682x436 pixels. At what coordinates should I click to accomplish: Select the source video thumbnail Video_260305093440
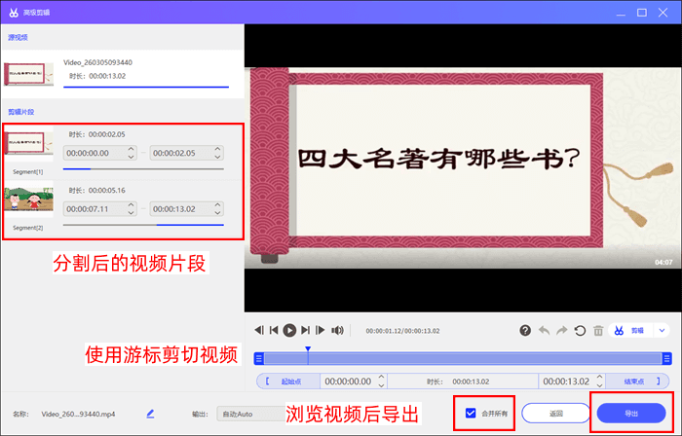[28, 74]
